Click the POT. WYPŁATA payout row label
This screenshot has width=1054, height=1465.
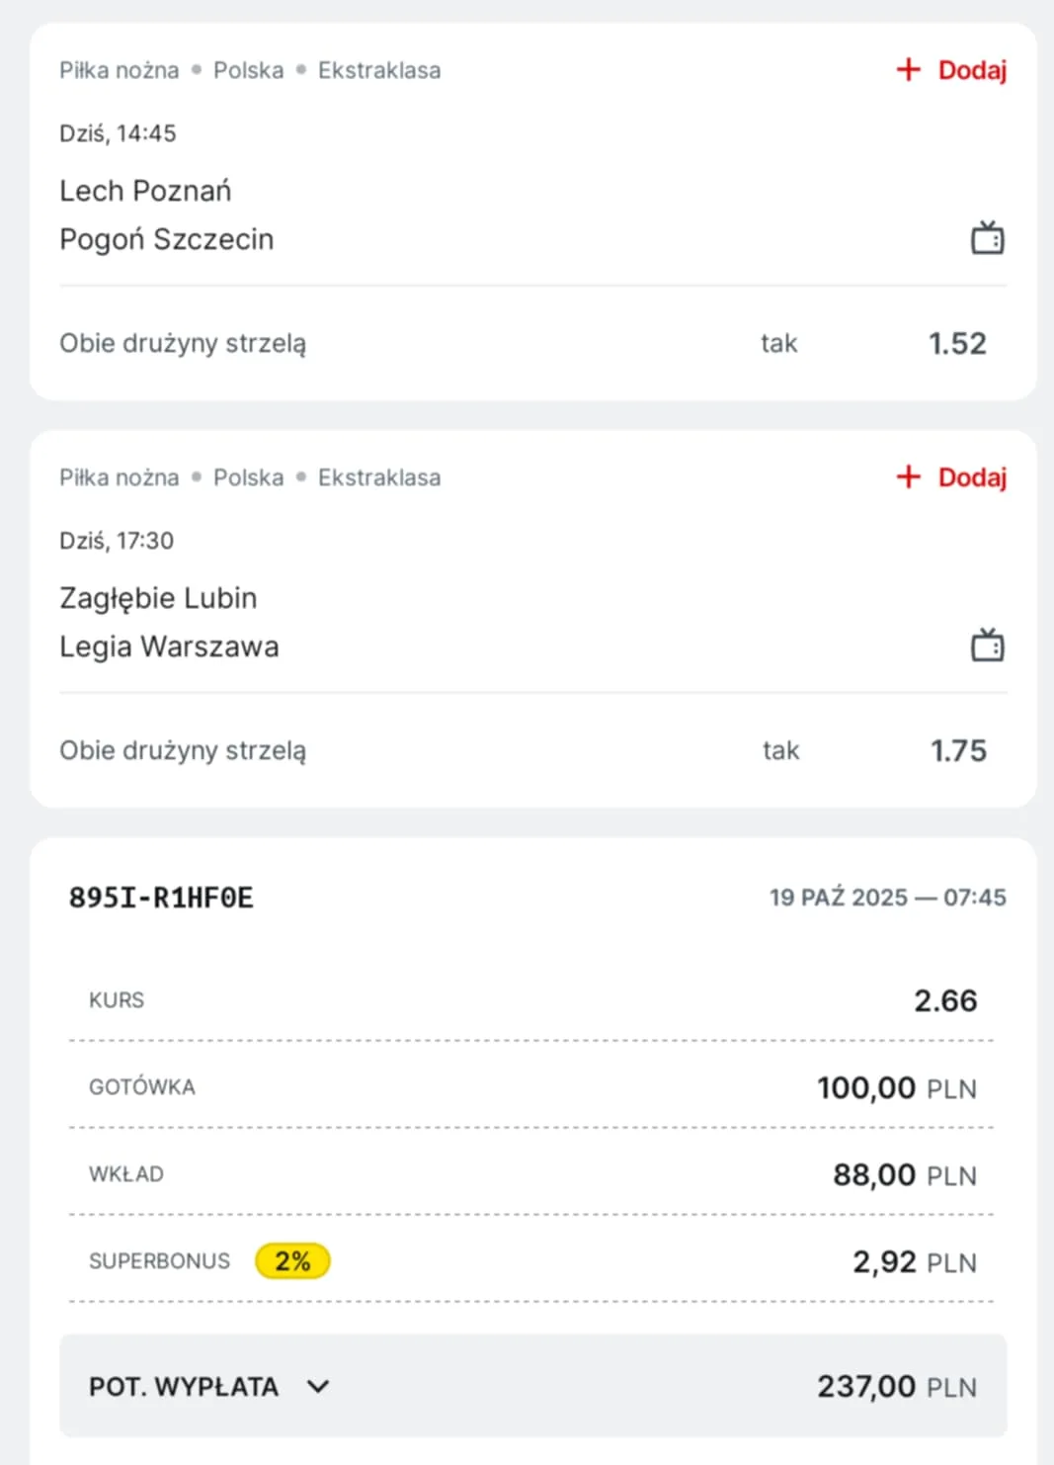pyautogui.click(x=184, y=1387)
